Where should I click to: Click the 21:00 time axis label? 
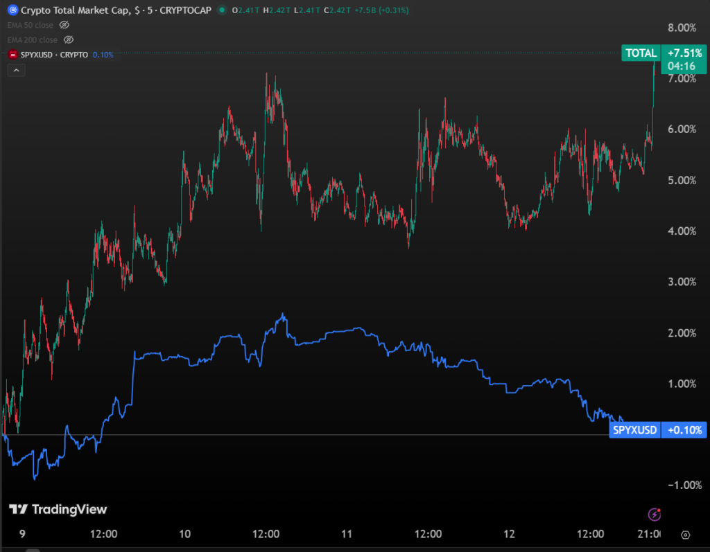(x=649, y=534)
